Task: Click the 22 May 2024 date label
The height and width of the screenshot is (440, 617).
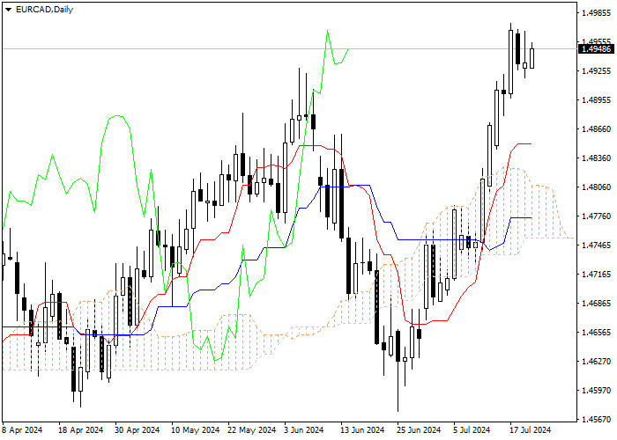Action: [252, 430]
